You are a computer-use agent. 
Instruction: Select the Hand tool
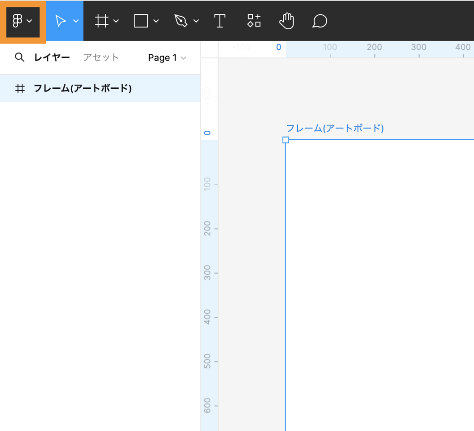point(287,21)
